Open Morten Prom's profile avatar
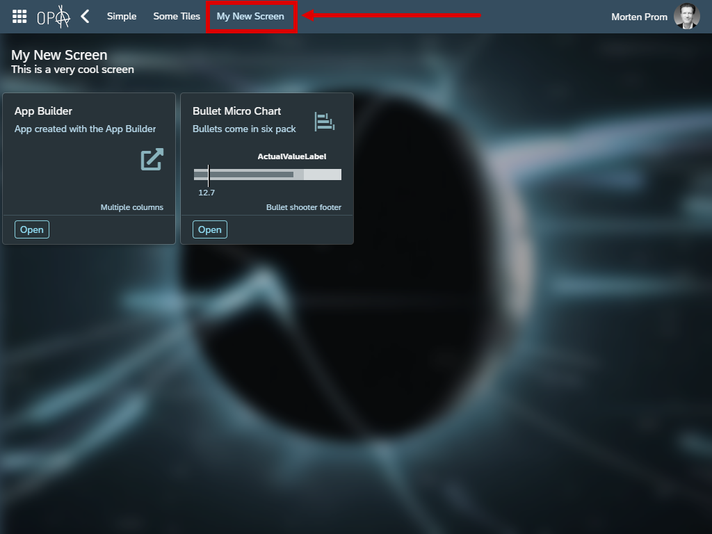Image resolution: width=712 pixels, height=534 pixels. tap(686, 17)
